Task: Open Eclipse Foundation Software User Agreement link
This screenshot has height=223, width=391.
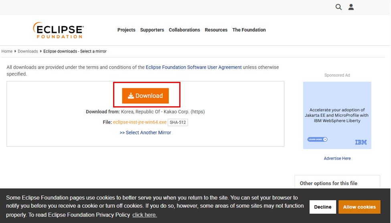Action: [194, 67]
